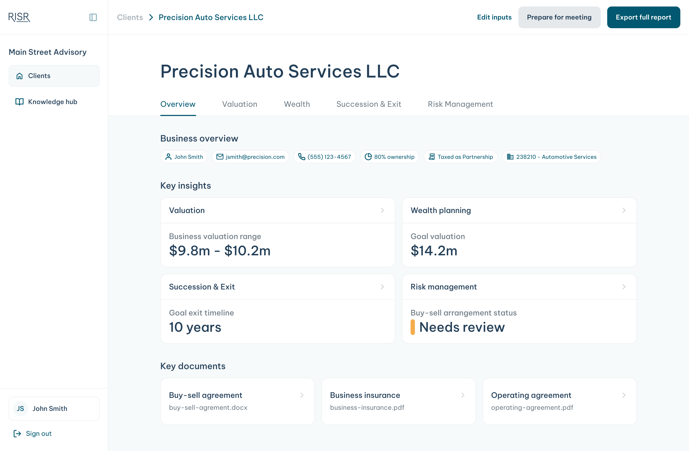Open Knowledge hub book icon
Image resolution: width=689 pixels, height=451 pixels.
tap(19, 102)
